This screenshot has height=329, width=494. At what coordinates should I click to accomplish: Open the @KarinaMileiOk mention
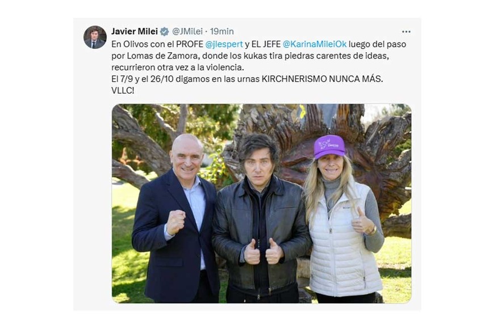(x=315, y=44)
